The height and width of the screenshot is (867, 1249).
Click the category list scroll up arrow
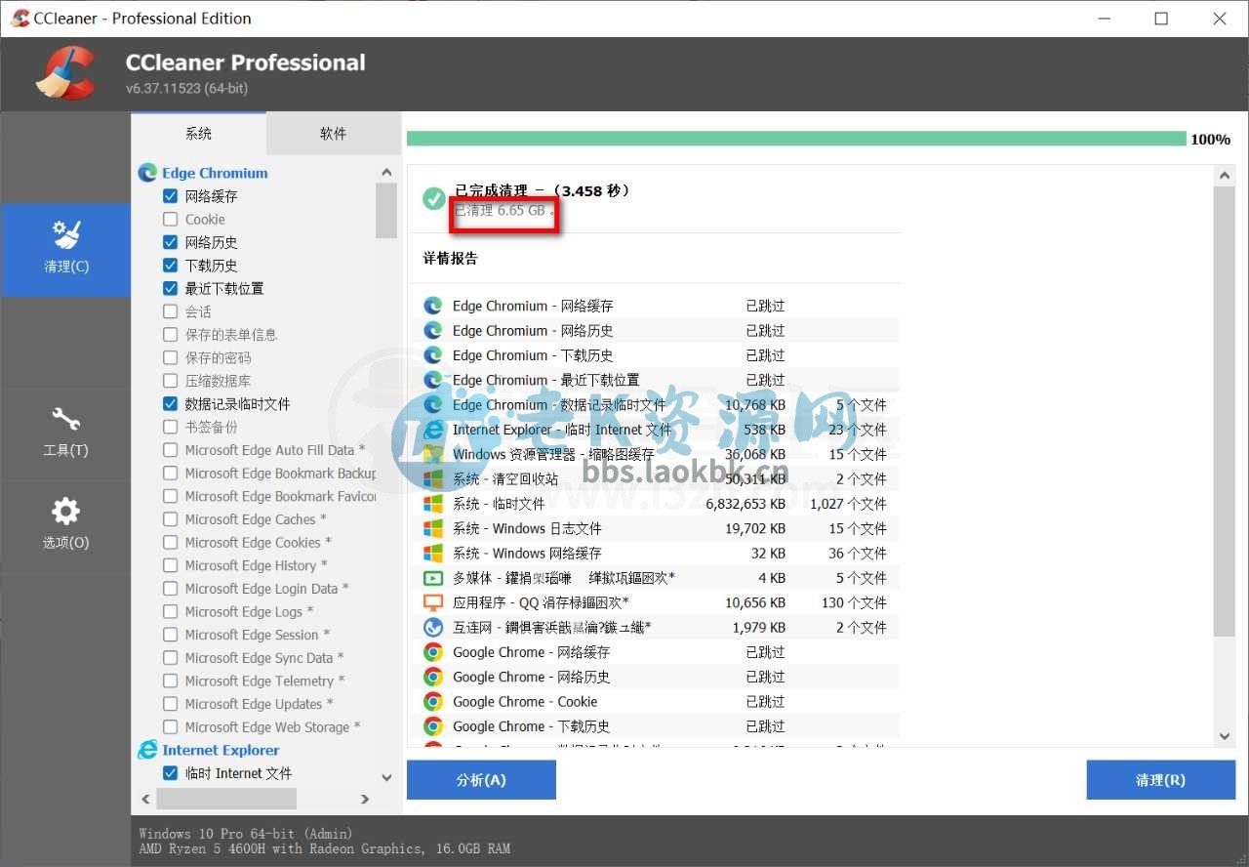386,173
